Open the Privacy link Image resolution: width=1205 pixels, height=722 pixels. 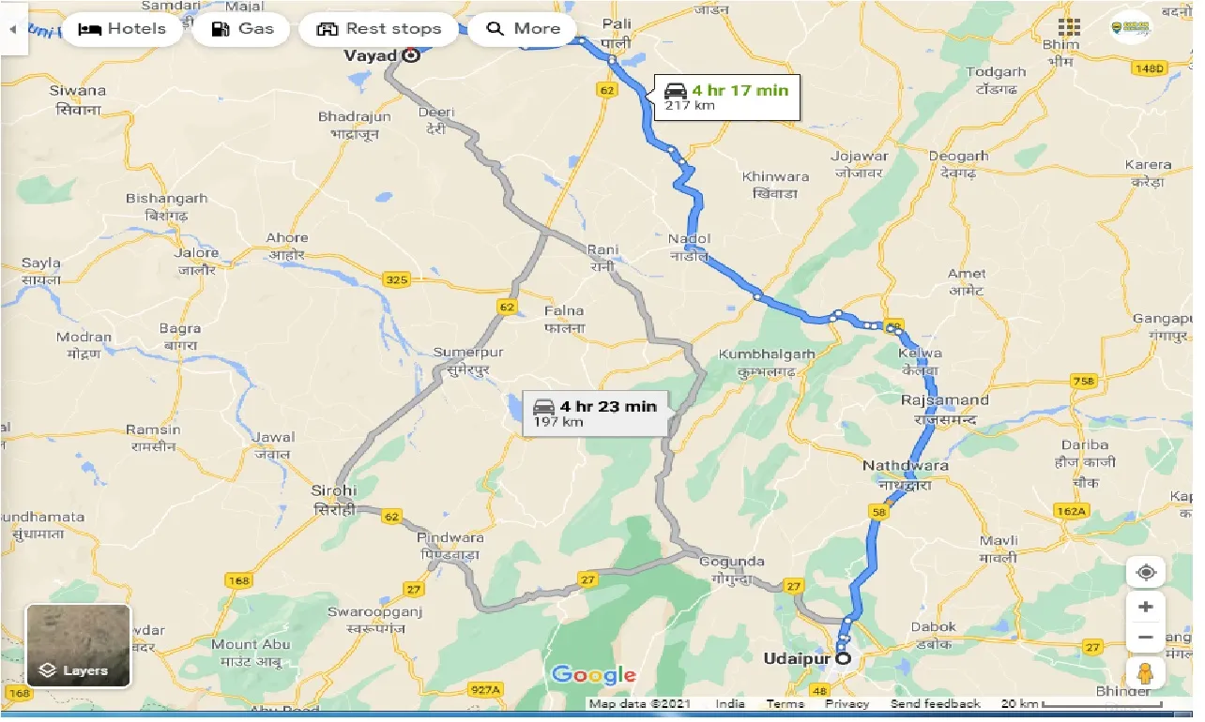847,704
